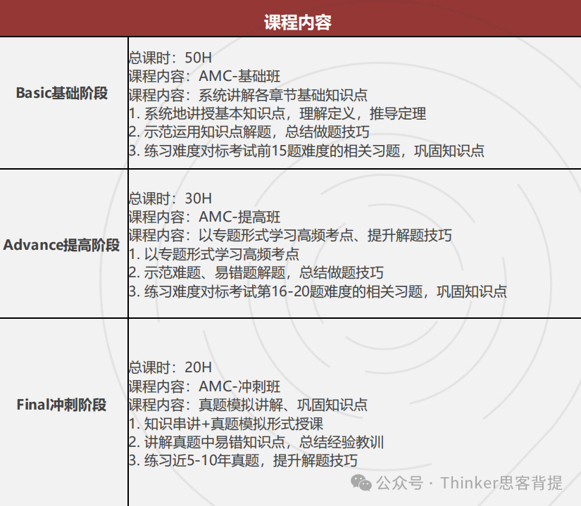Click the text 总课时：30H
581x506 pixels.
[170, 198]
